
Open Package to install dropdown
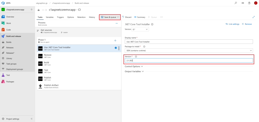(189, 50)
